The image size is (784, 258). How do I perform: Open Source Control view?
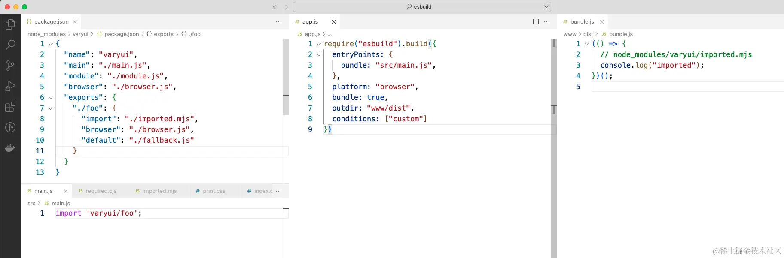pyautogui.click(x=10, y=66)
